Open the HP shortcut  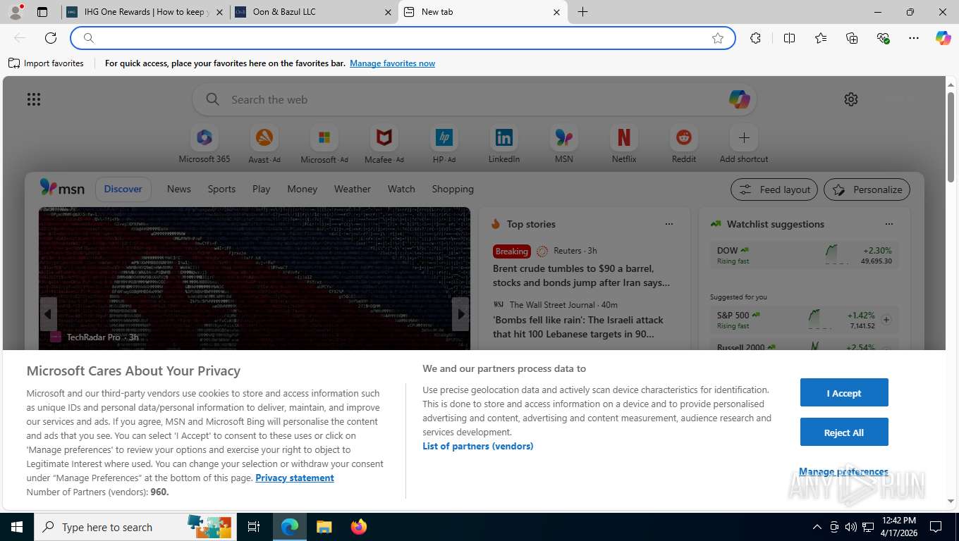(x=444, y=144)
